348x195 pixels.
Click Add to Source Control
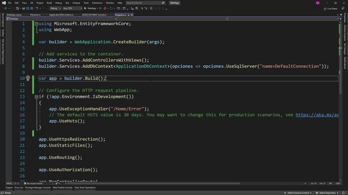[298, 193]
